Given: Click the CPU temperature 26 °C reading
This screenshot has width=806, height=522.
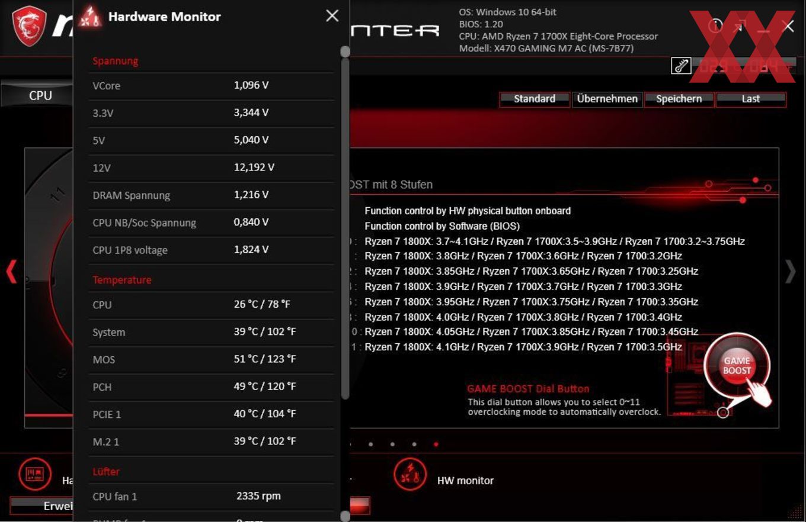Looking at the screenshot, I should (x=261, y=304).
